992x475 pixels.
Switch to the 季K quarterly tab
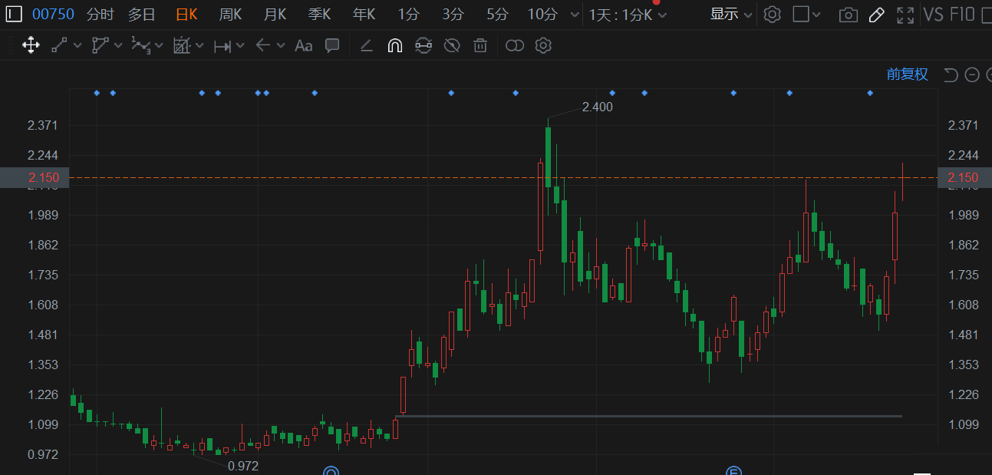pyautogui.click(x=320, y=14)
